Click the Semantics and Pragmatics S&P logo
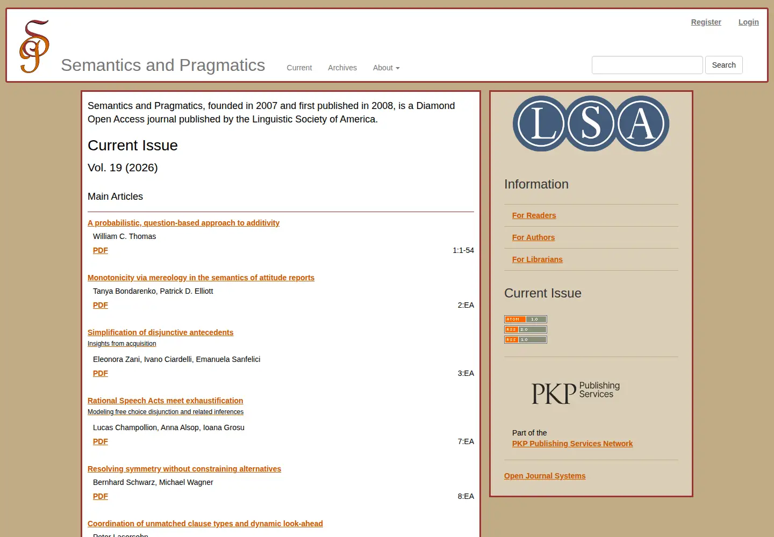 pyautogui.click(x=34, y=46)
